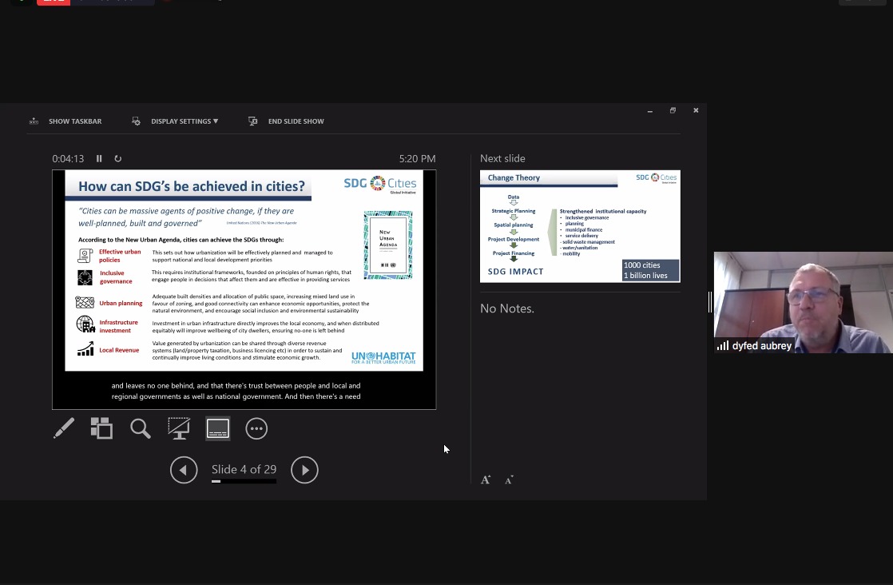Screen dimensions: 893x585
Task: Black out the slide show screen
Action: click(x=179, y=428)
